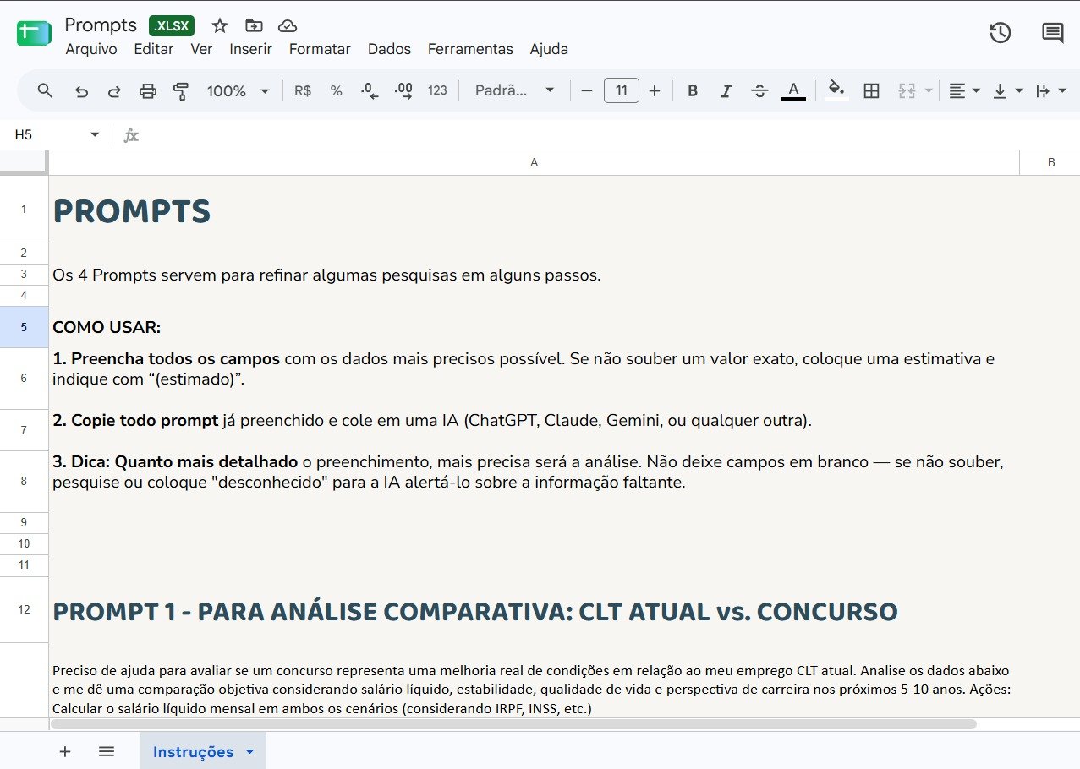Viewport: 1080px width, 769px height.
Task: Open the borders tool
Action: click(x=871, y=90)
